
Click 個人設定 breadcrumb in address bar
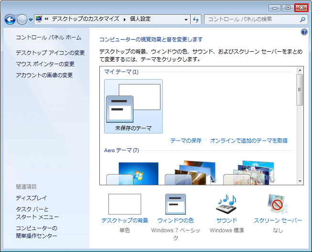(140, 19)
